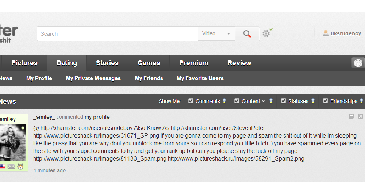Open the Games tab
Screen dimensions: 365x182
tap(149, 63)
